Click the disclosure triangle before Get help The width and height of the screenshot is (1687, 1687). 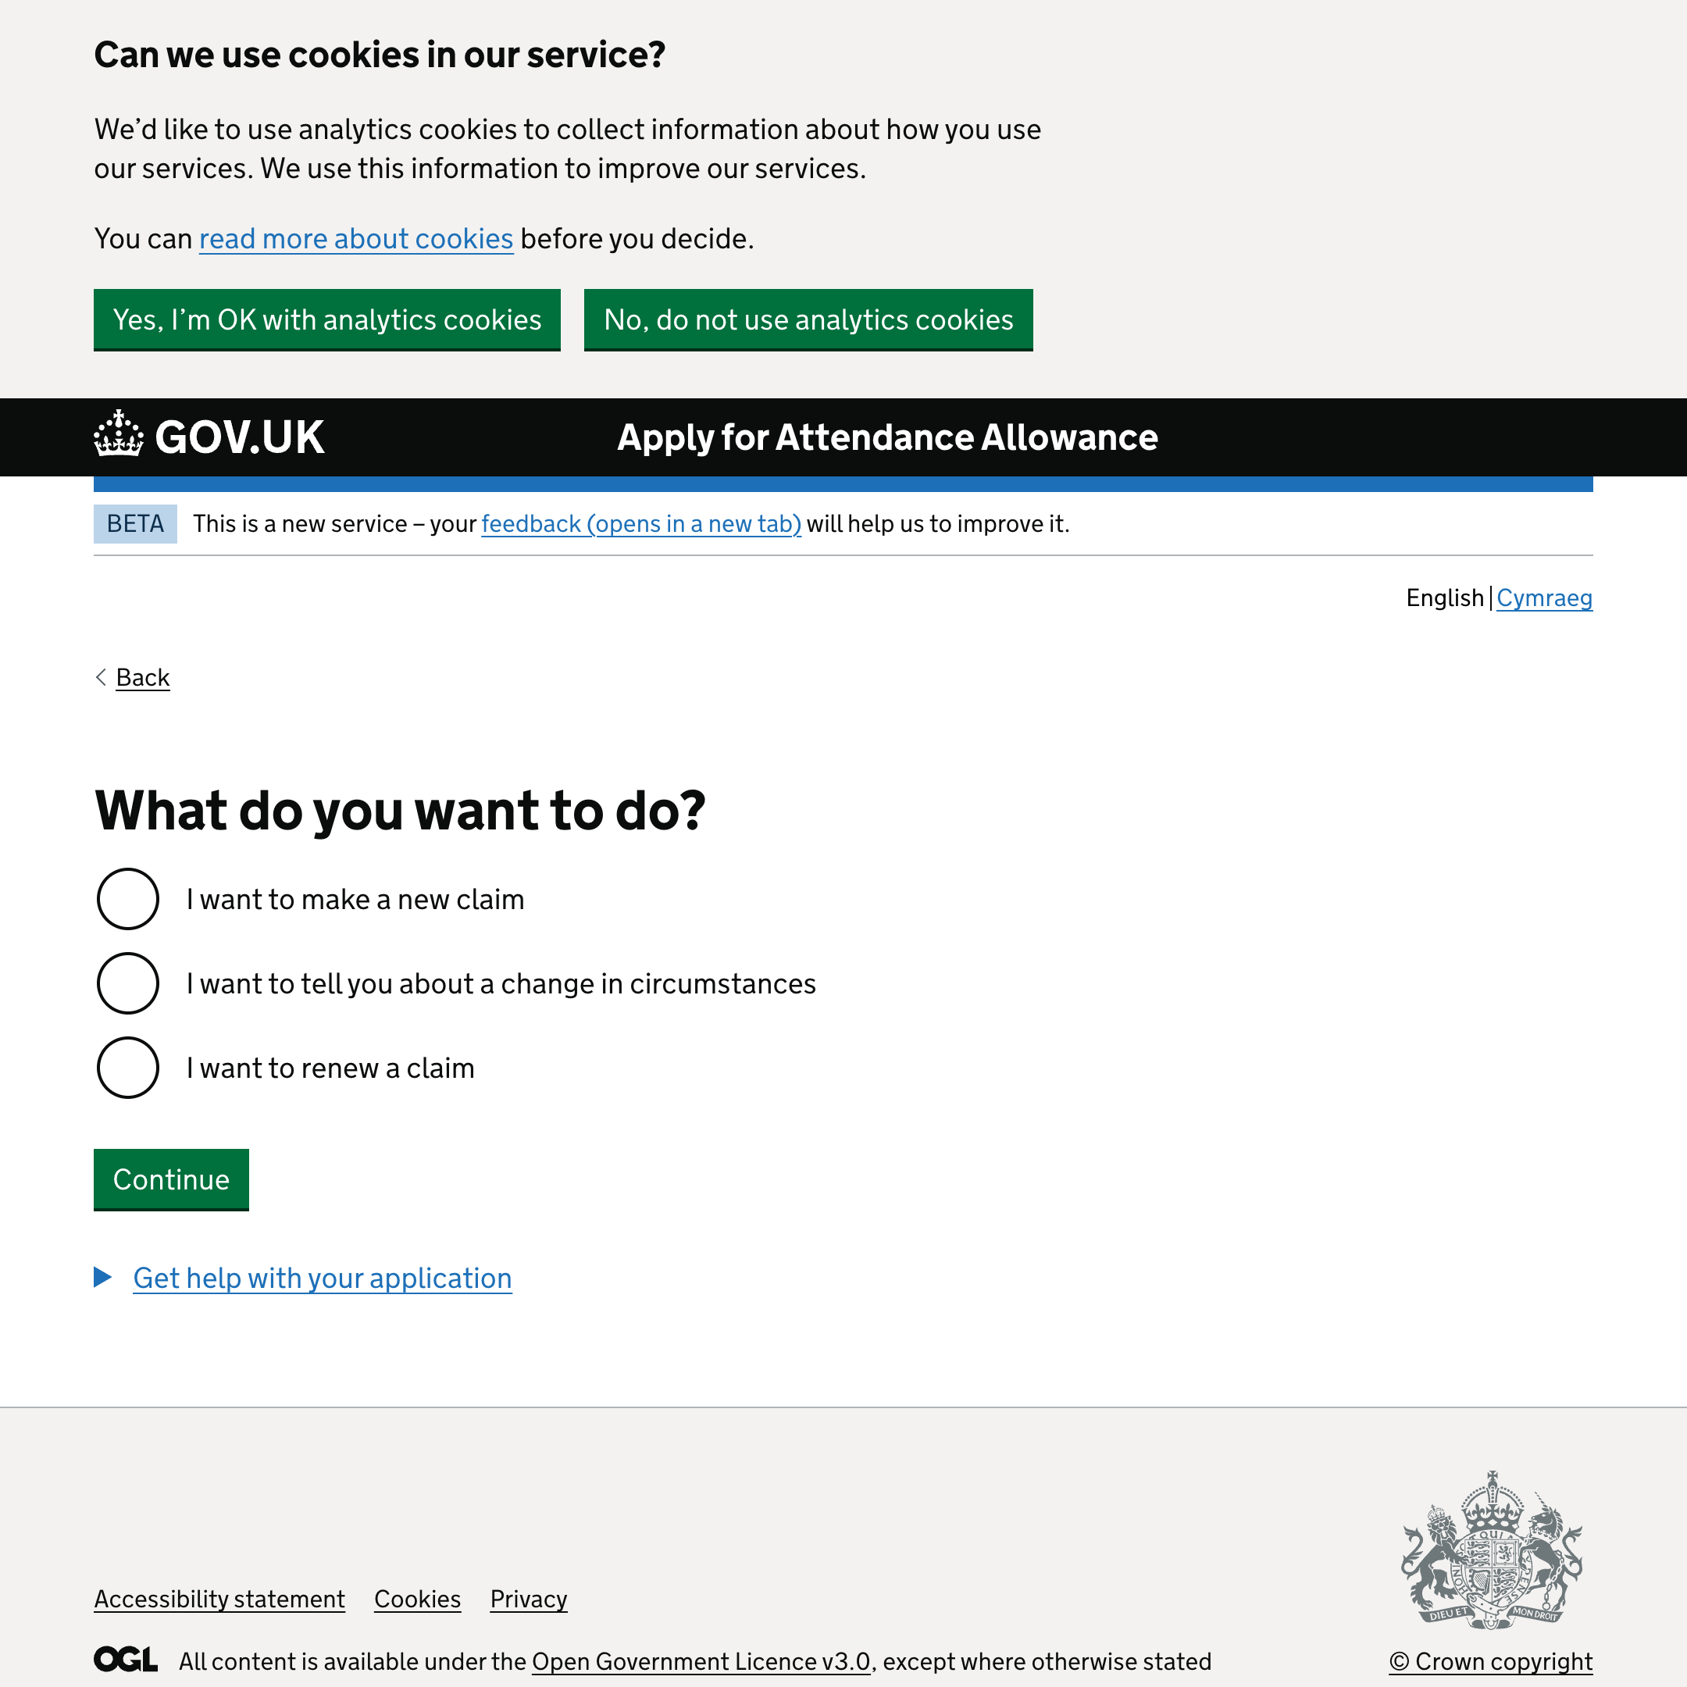tap(104, 1279)
